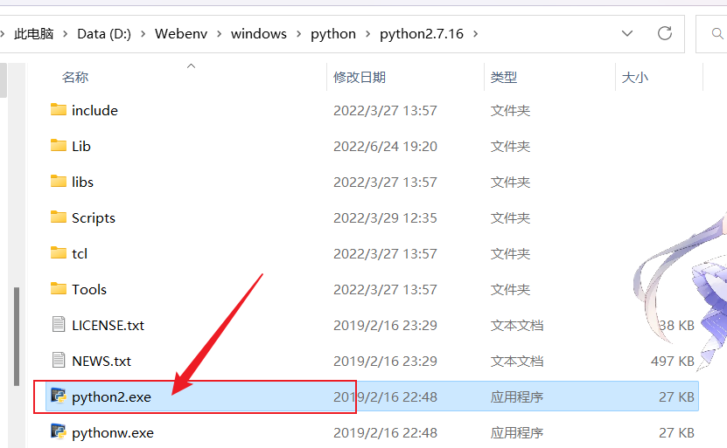This screenshot has height=448, width=727.
Task: Select the Lib folder name
Action: point(81,146)
